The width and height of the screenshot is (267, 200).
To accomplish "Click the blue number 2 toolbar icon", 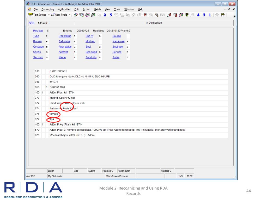I will click(x=105, y=15).
